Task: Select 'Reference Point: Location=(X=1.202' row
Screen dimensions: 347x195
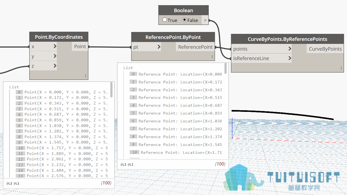Action: (176, 129)
